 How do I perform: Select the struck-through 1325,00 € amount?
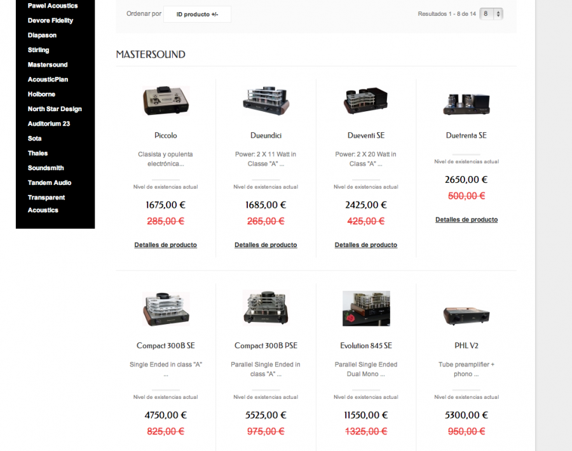pyautogui.click(x=366, y=431)
